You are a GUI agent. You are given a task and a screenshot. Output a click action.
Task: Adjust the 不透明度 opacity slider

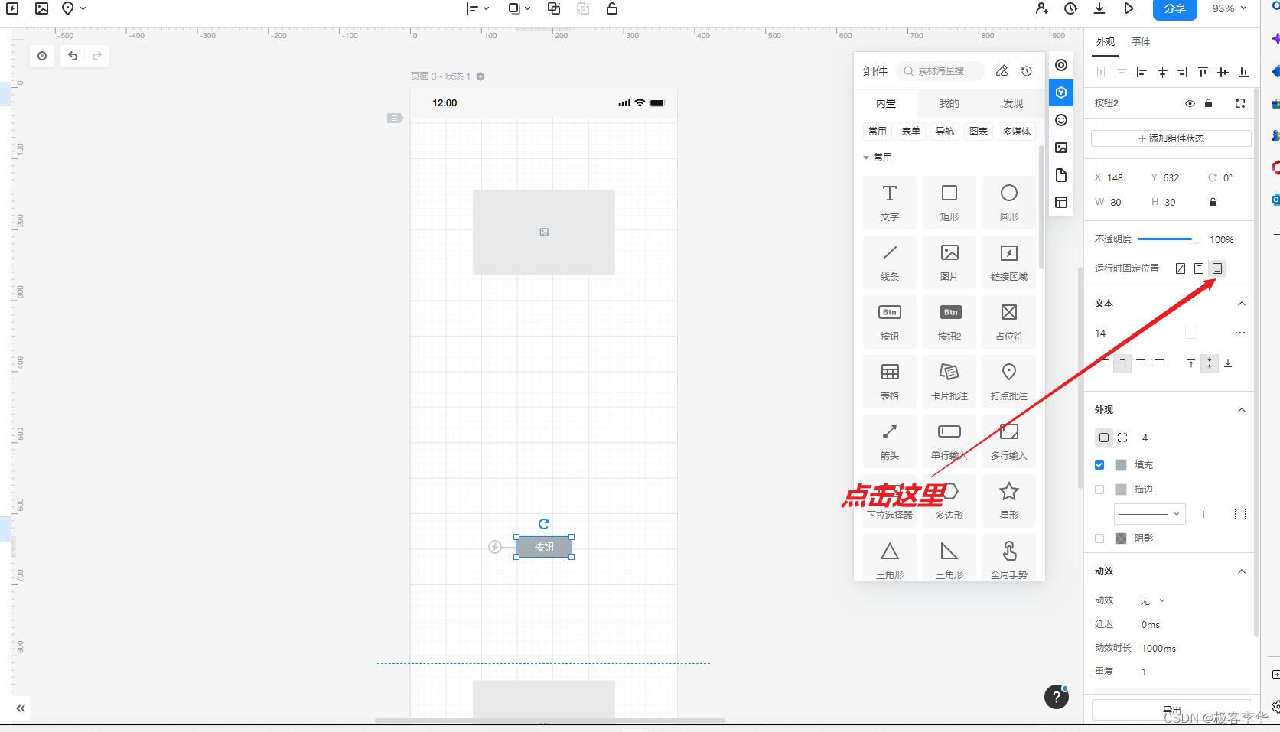pos(1168,239)
